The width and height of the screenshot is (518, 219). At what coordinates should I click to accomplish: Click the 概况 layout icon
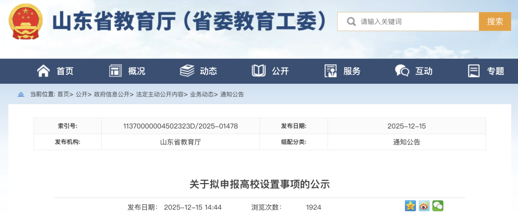115,71
